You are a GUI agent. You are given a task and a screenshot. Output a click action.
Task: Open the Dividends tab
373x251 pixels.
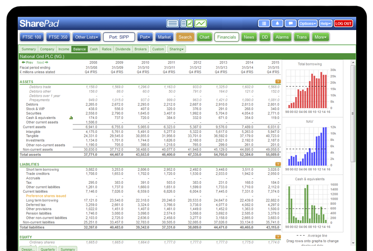tap(123, 49)
